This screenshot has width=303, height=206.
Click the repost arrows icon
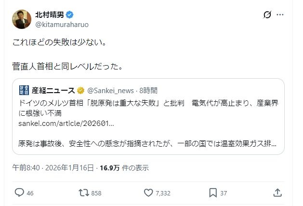tap(84, 192)
